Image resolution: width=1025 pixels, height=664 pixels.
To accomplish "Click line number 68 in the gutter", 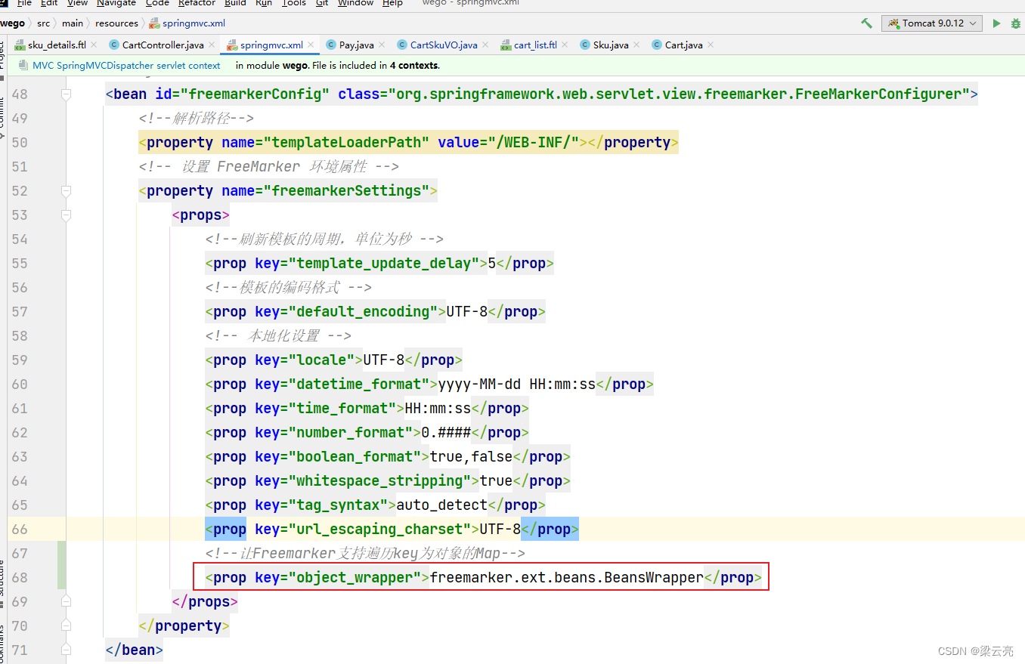I will pos(20,578).
